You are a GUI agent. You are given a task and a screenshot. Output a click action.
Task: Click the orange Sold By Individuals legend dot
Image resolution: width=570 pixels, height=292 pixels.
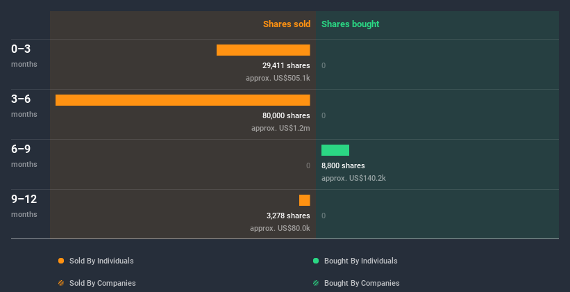61,261
